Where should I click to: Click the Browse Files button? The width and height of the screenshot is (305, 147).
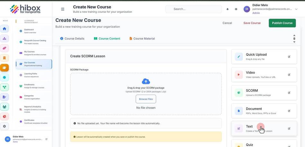click(146, 99)
